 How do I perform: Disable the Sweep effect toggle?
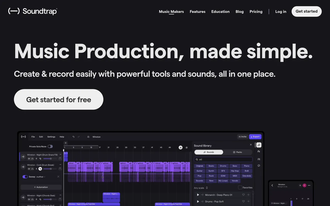[25, 177]
